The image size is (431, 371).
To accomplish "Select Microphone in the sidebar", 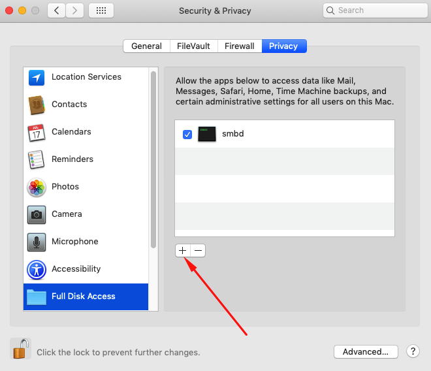I will [74, 242].
